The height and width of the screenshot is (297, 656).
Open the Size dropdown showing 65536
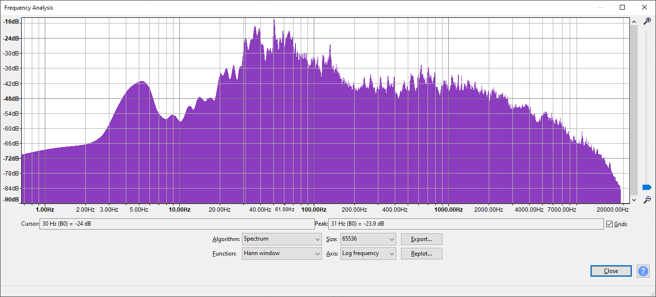pos(368,239)
